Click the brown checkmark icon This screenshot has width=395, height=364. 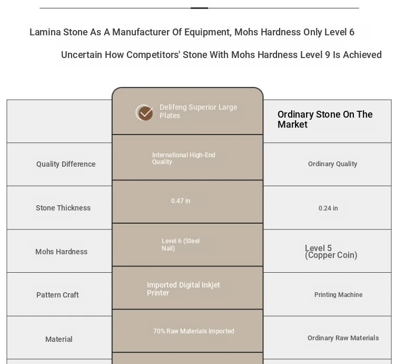(x=145, y=113)
